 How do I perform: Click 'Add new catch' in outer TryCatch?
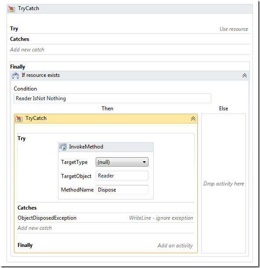point(27,50)
